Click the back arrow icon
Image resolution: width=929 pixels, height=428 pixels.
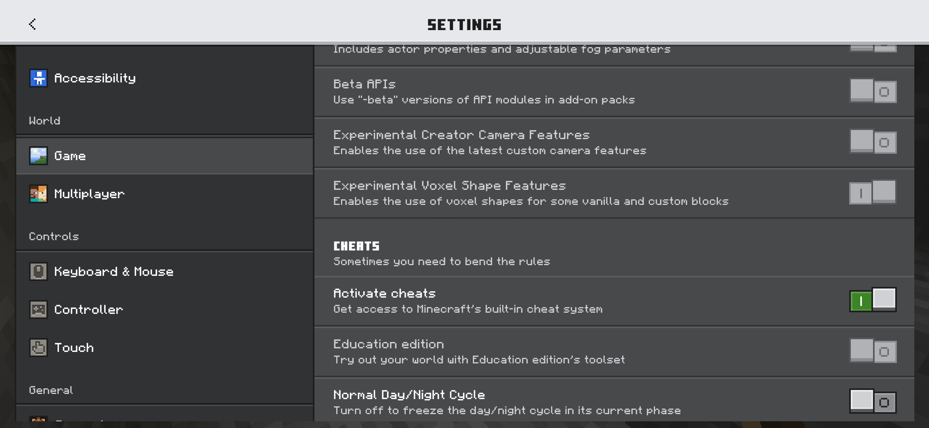[33, 24]
